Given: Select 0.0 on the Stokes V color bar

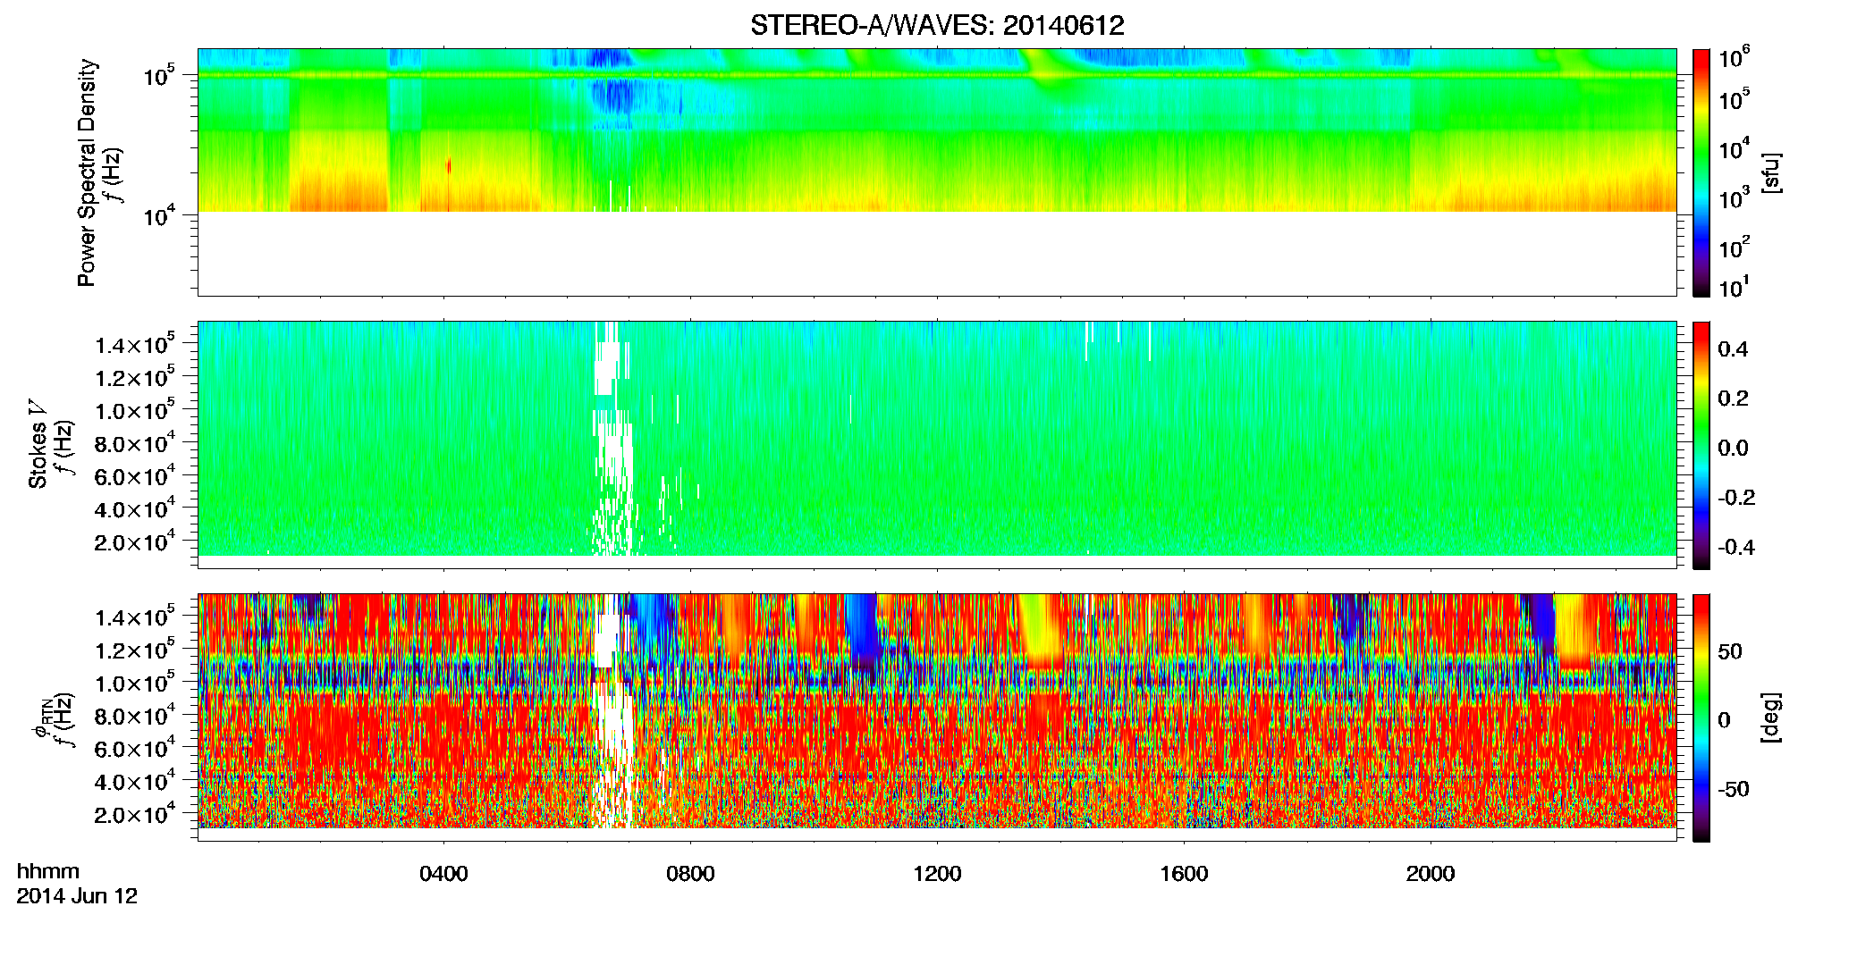Looking at the screenshot, I should 1733,449.
